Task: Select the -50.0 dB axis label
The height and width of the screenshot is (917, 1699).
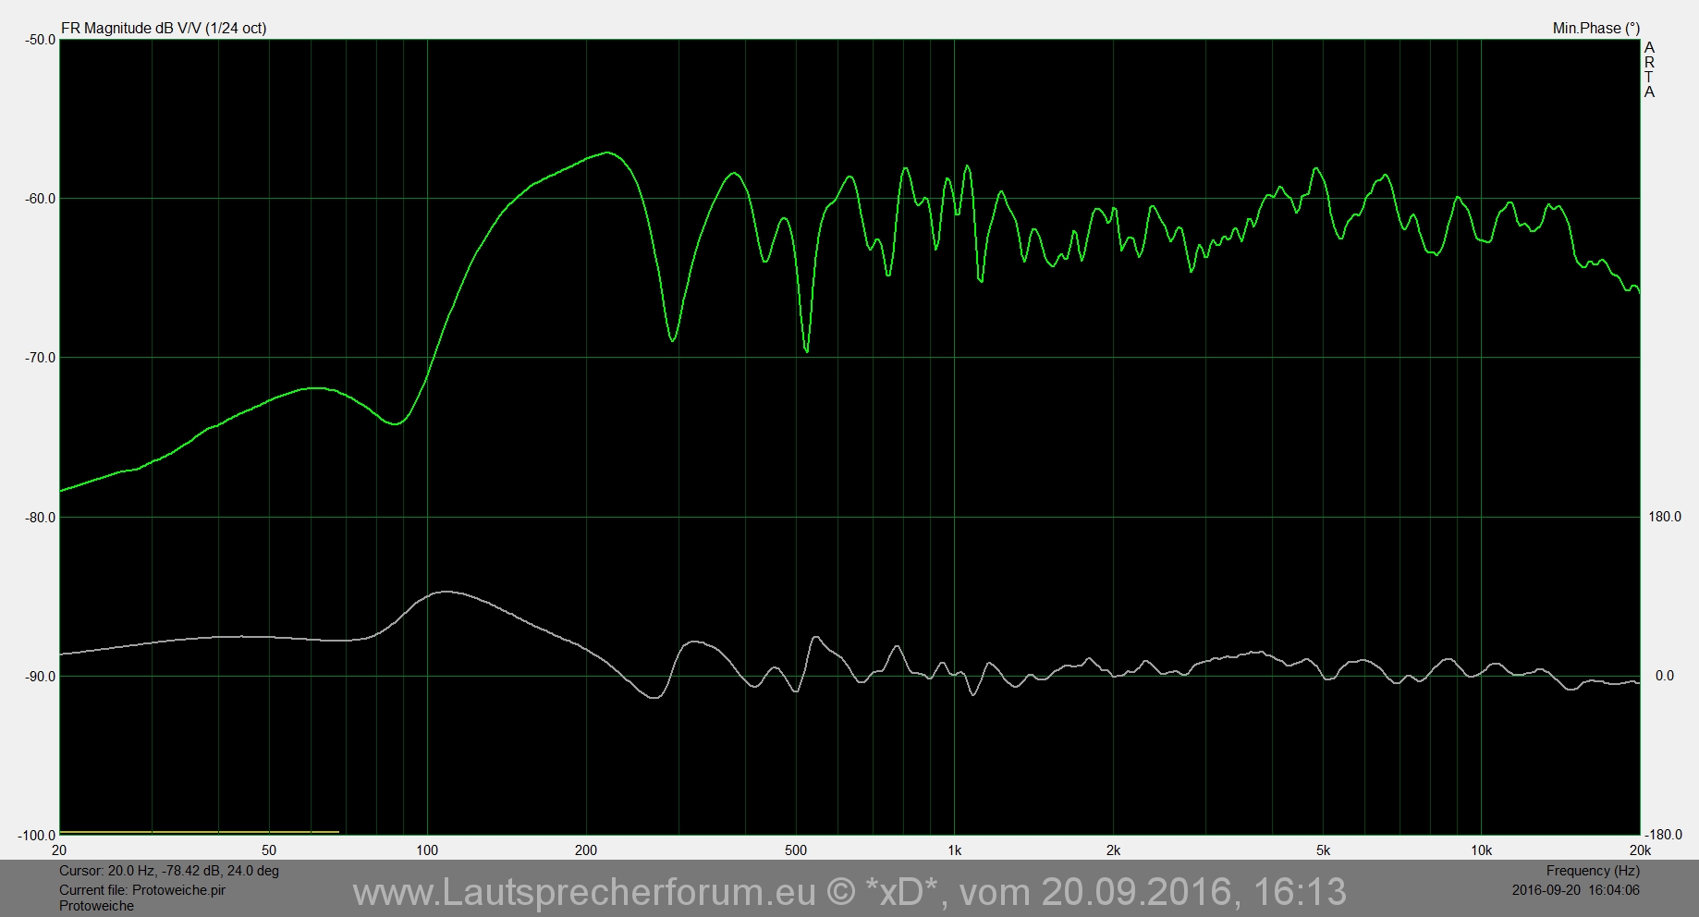Action: pyautogui.click(x=40, y=39)
